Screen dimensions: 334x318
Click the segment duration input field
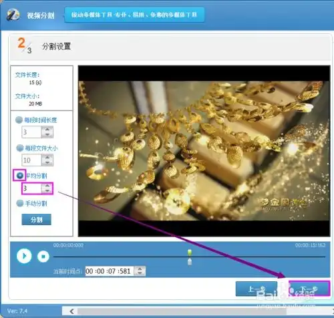[x=31, y=132]
